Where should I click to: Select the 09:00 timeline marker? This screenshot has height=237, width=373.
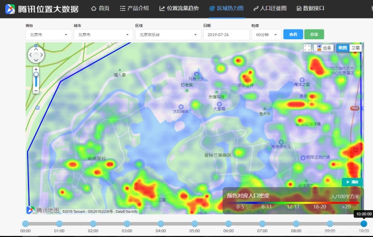click(x=330, y=224)
